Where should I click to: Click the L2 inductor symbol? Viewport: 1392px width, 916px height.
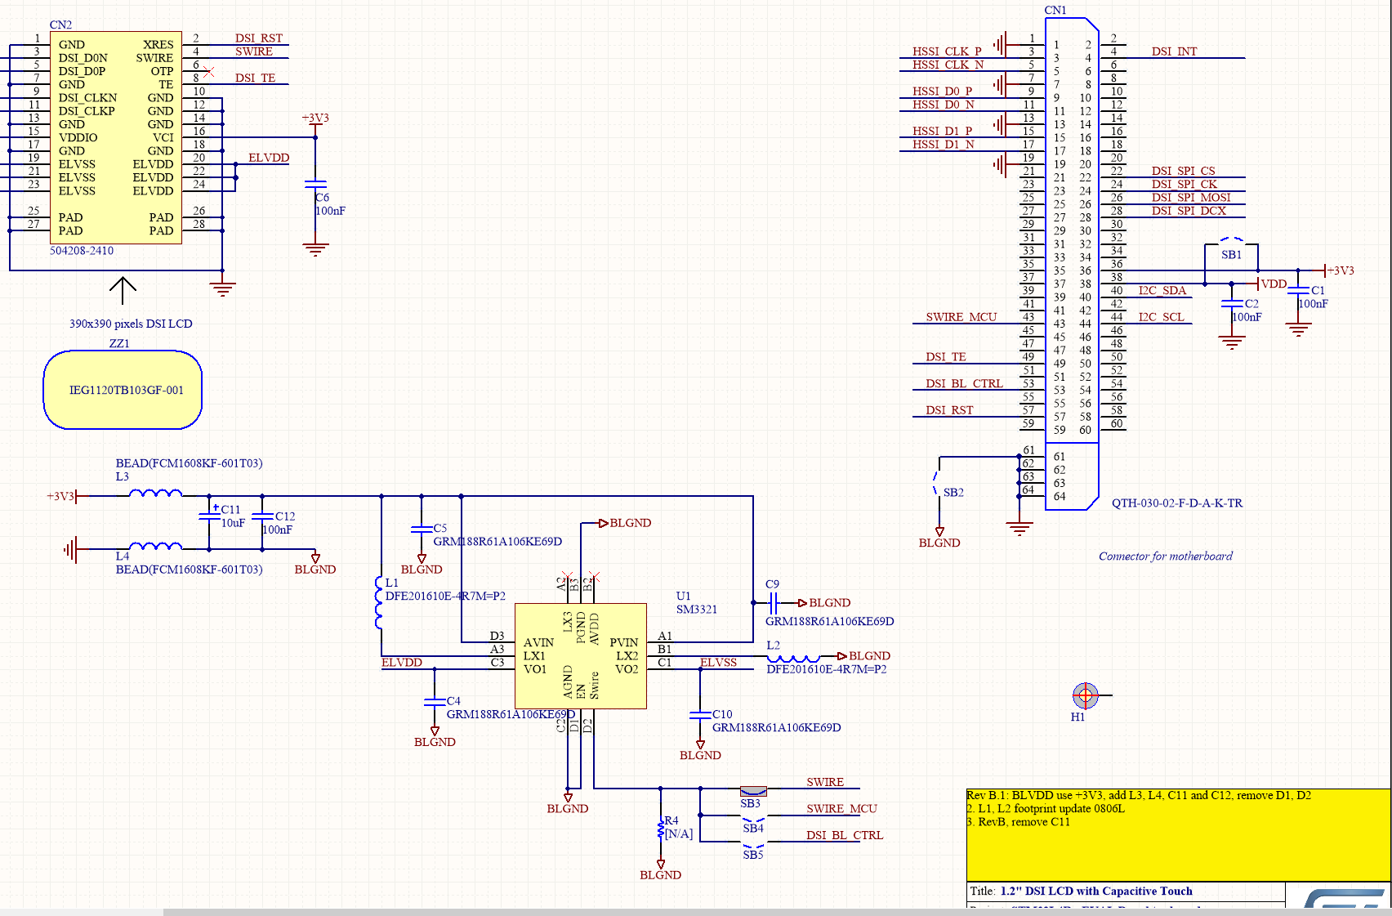(792, 658)
